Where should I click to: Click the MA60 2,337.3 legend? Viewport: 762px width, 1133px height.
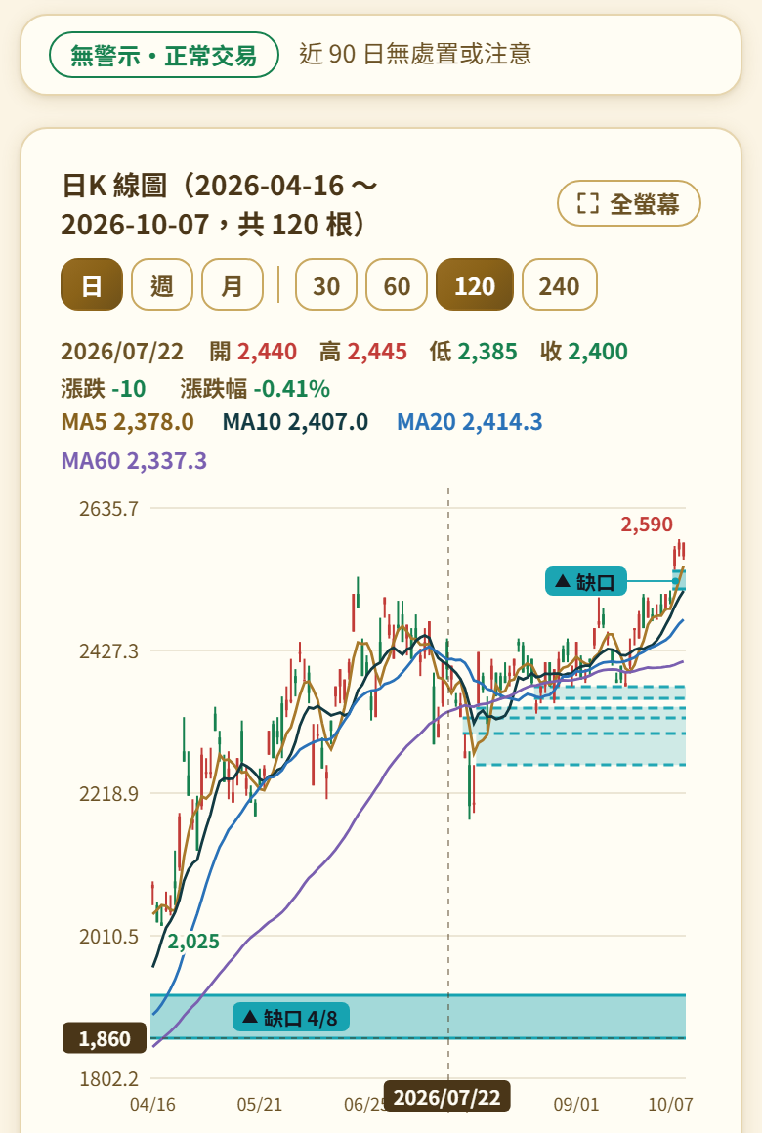pyautogui.click(x=134, y=460)
